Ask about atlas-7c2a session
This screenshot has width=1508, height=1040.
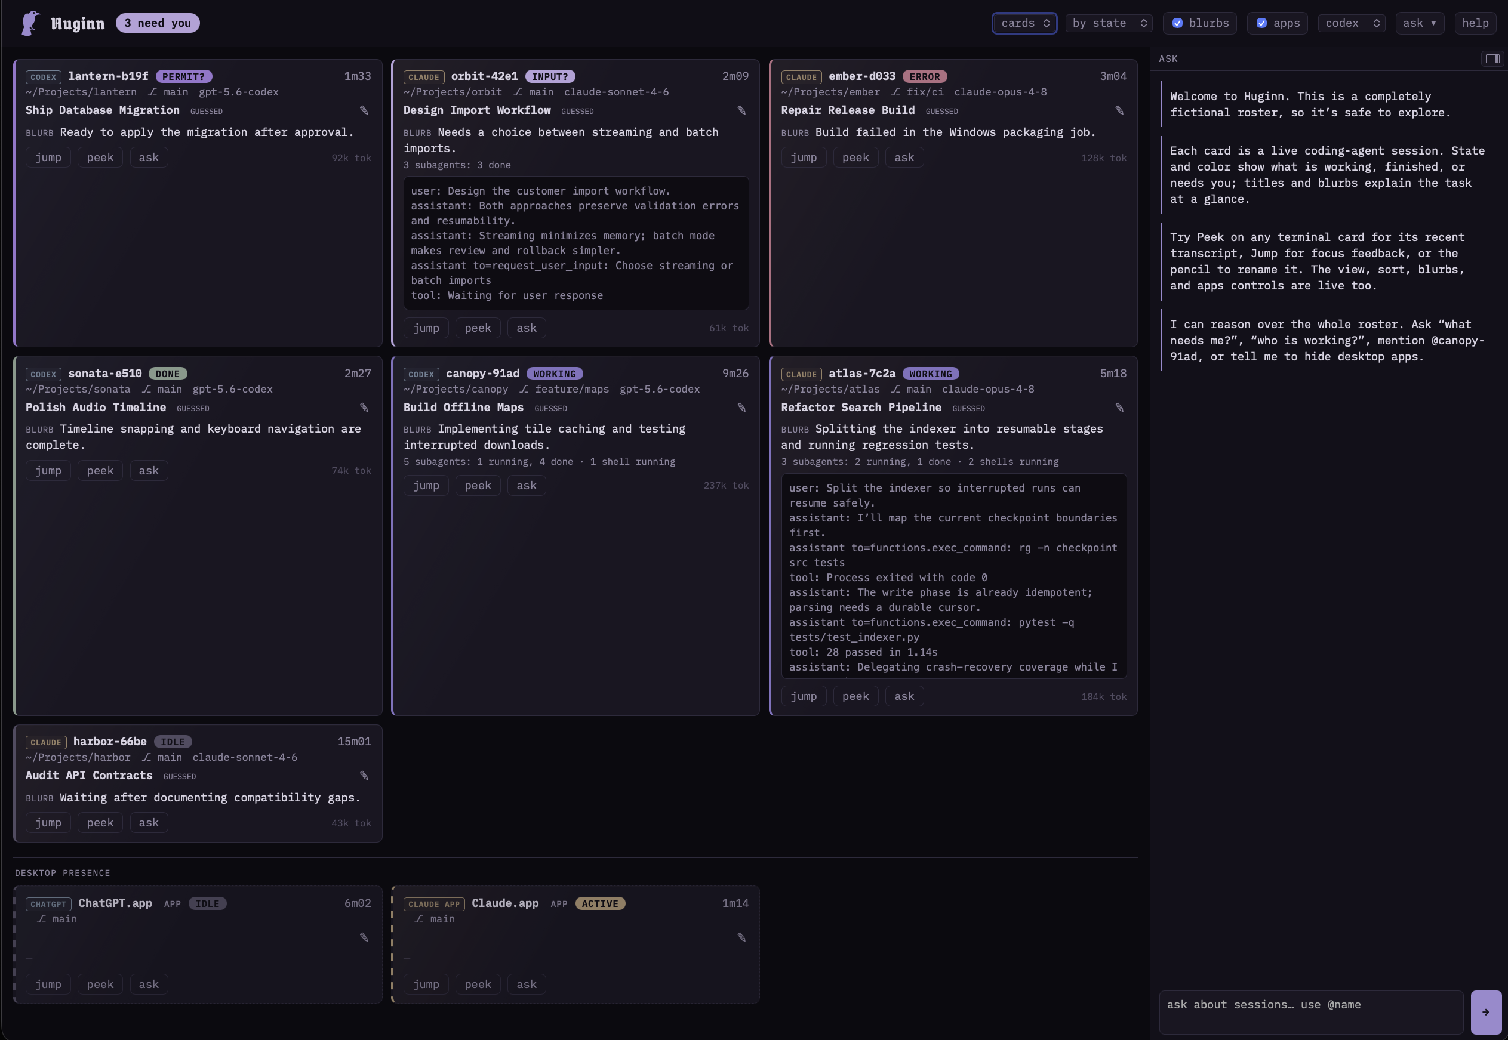904,696
